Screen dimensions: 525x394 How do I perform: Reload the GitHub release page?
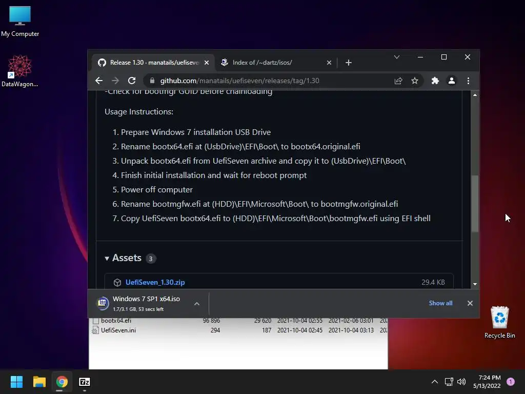pos(132,81)
